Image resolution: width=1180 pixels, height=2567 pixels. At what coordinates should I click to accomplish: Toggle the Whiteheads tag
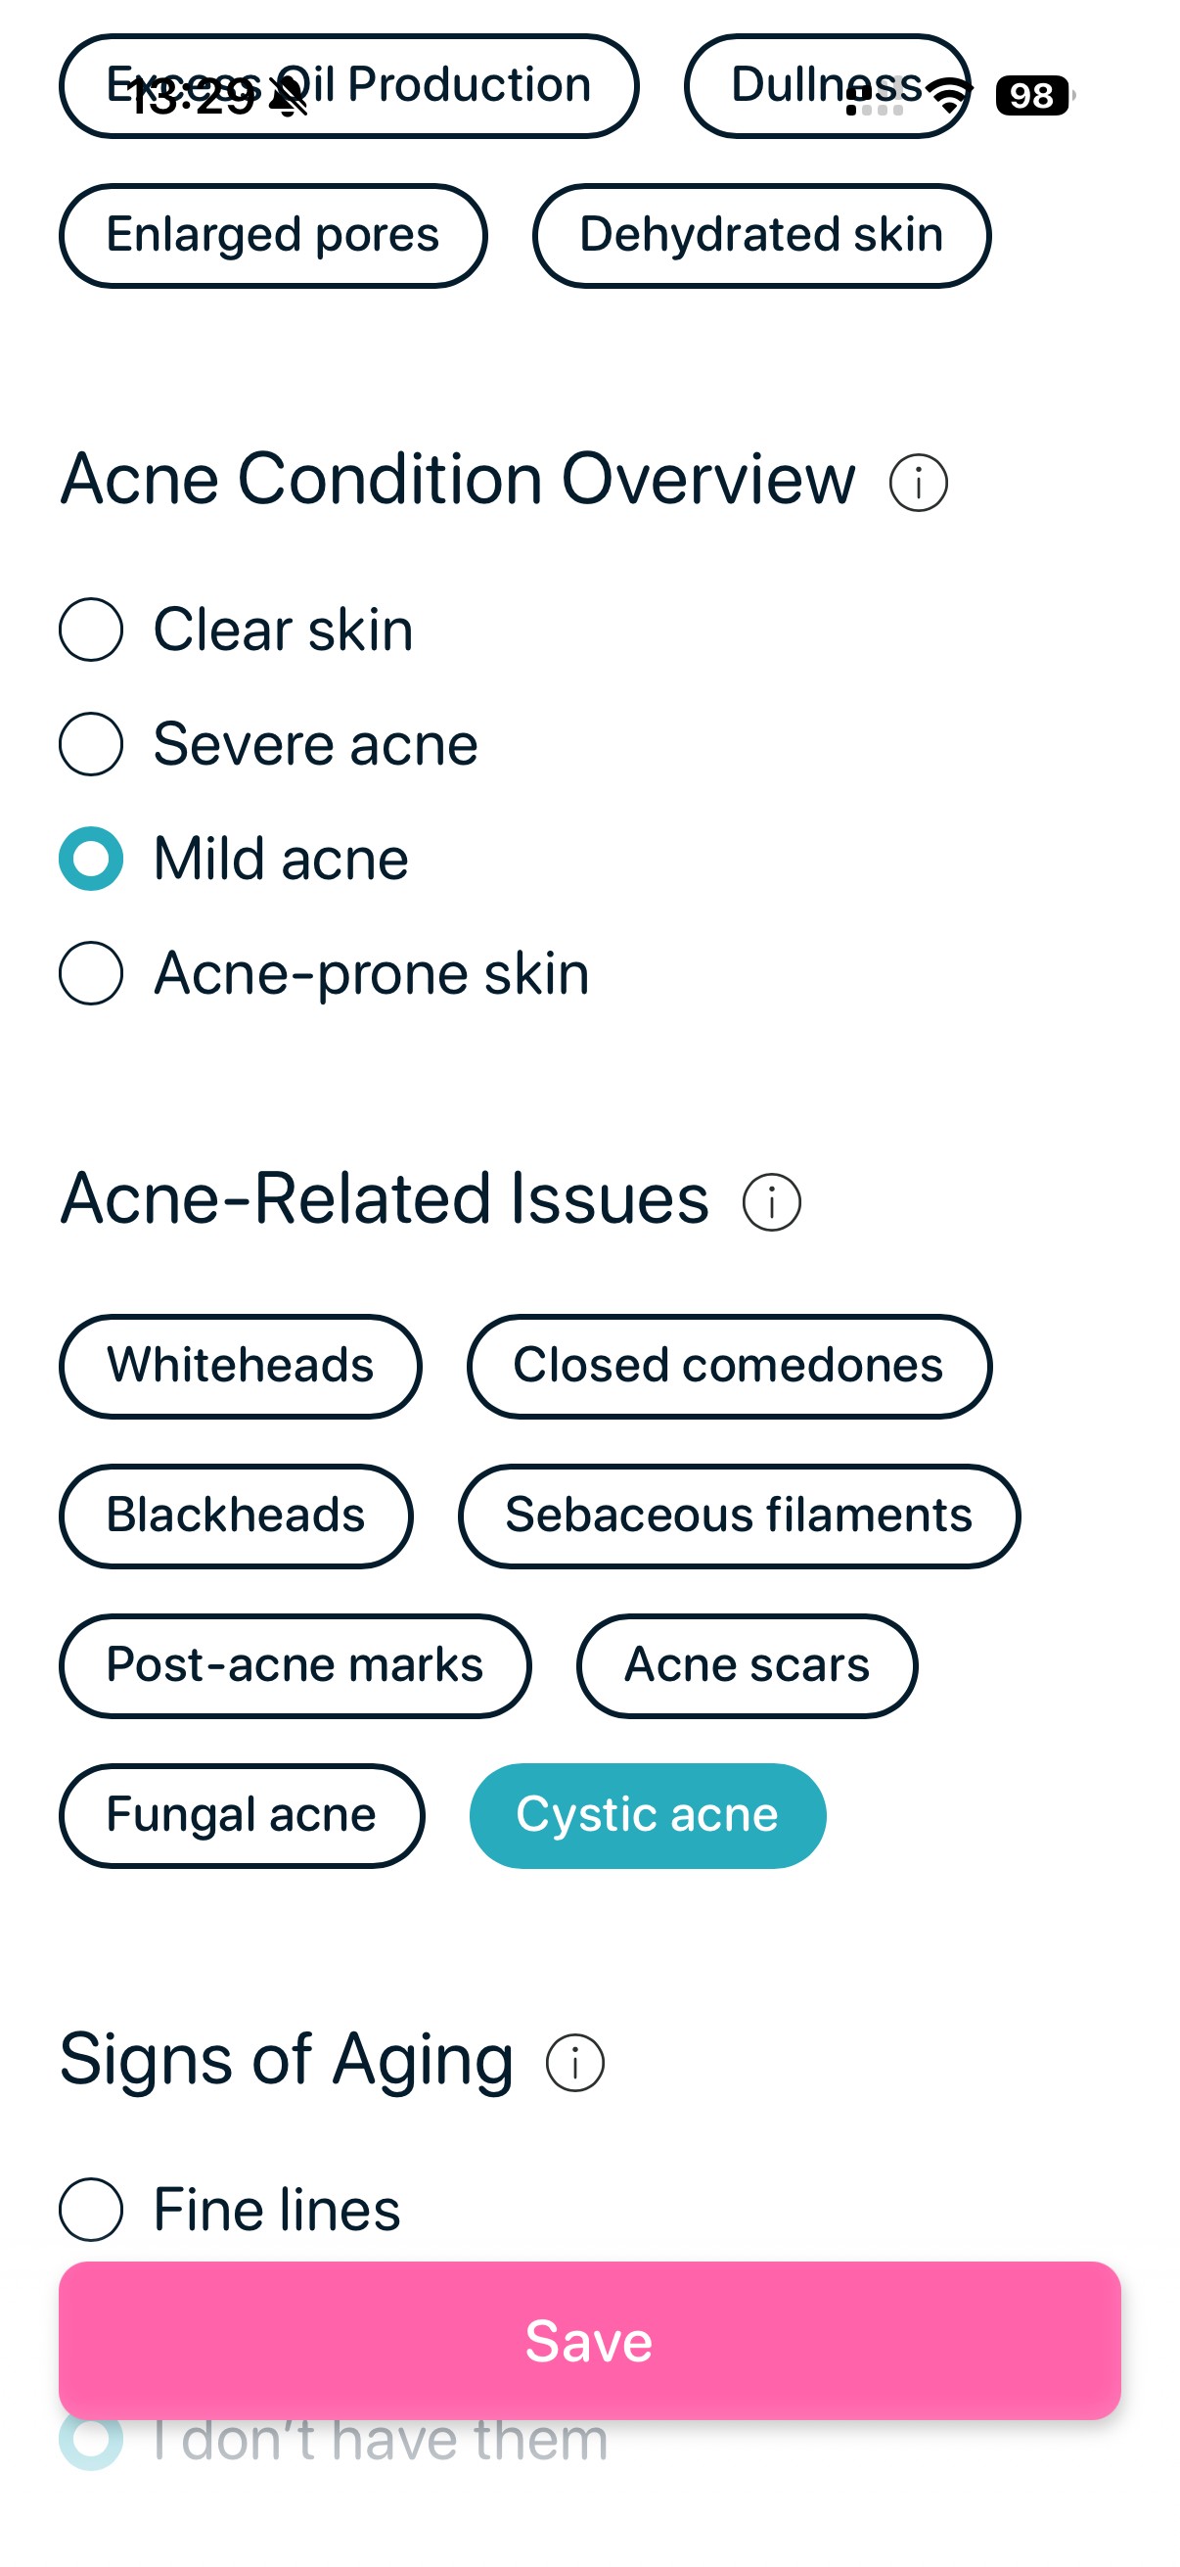coord(241,1366)
